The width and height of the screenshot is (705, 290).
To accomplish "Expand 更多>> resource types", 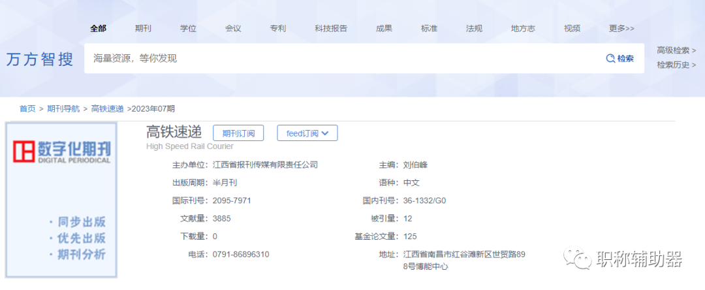I will tap(621, 28).
